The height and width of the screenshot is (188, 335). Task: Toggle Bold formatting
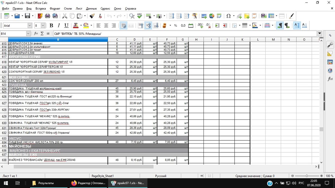[51, 26]
